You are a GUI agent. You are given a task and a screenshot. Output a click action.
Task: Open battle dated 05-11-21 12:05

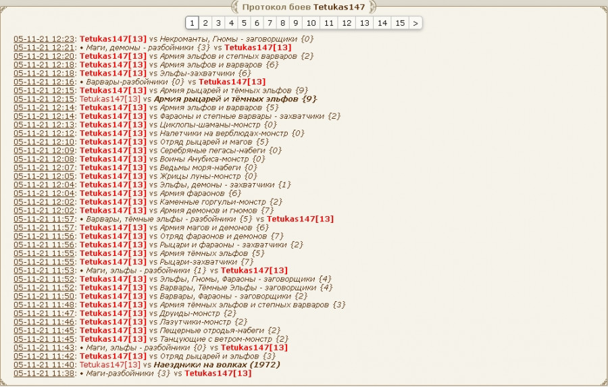[x=44, y=176]
